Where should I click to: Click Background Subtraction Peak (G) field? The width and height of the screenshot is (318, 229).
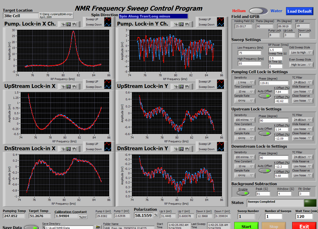(x=263, y=194)
